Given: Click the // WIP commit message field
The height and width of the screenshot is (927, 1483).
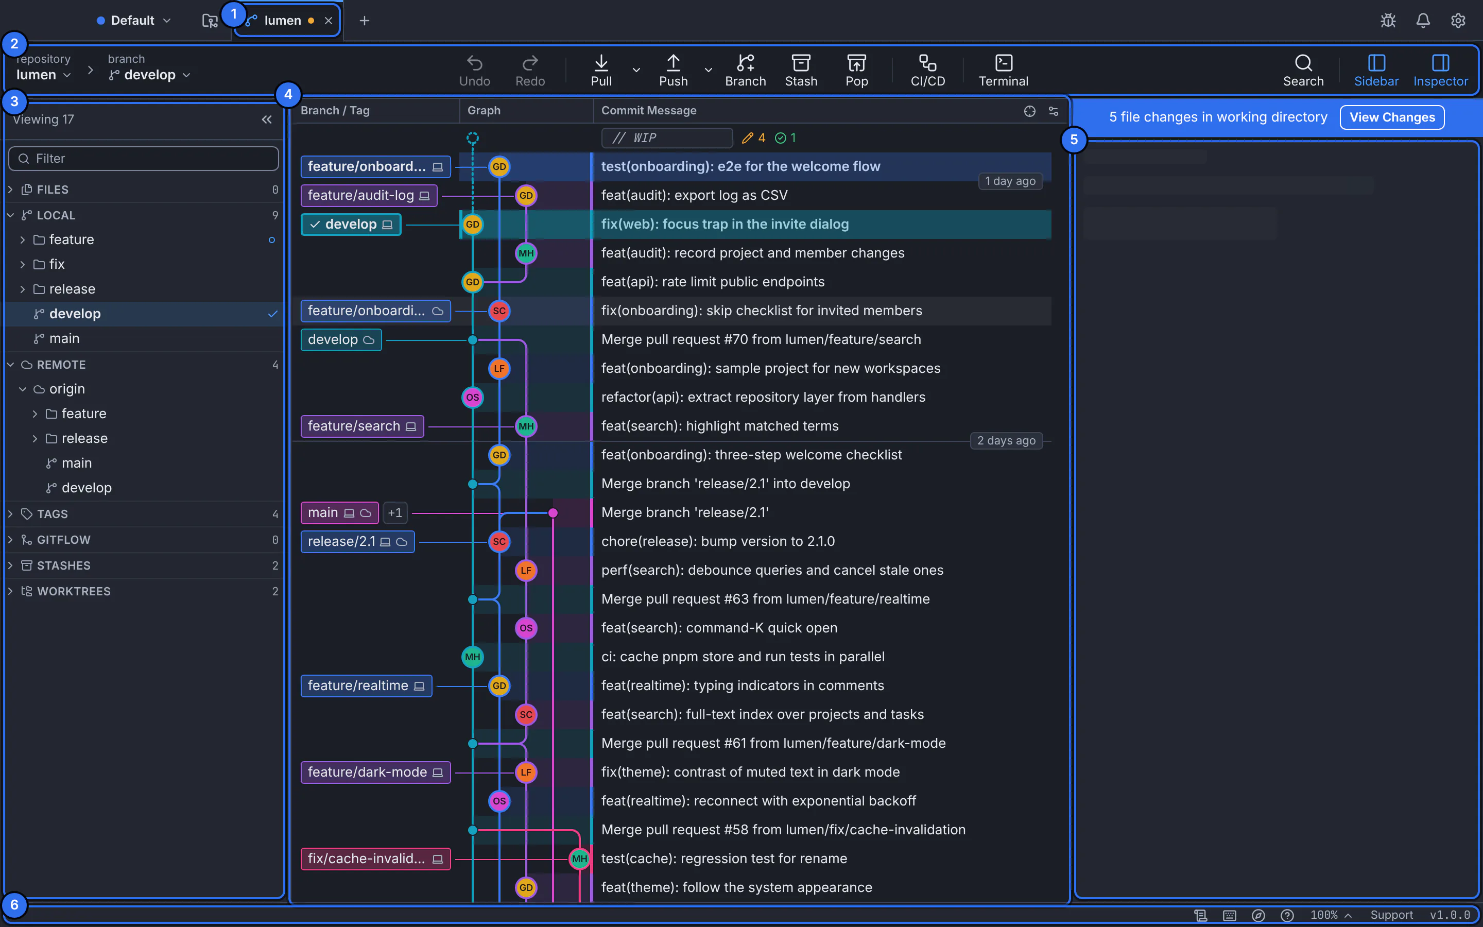Looking at the screenshot, I should [667, 138].
